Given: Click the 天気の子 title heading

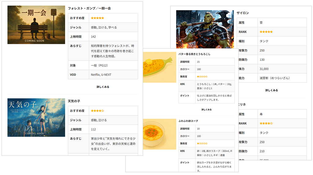Looking at the screenshot, I should pyautogui.click(x=74, y=101).
